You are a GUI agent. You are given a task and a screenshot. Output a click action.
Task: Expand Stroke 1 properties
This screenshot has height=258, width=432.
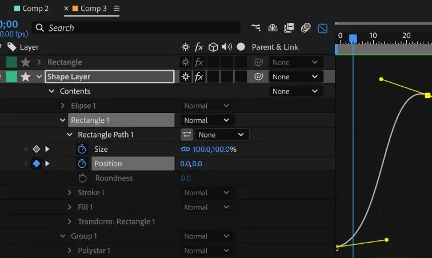(70, 192)
